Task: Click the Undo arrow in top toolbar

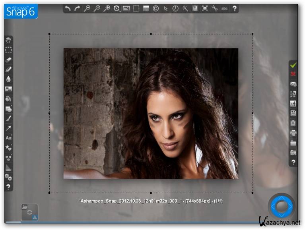Action: tap(68, 8)
